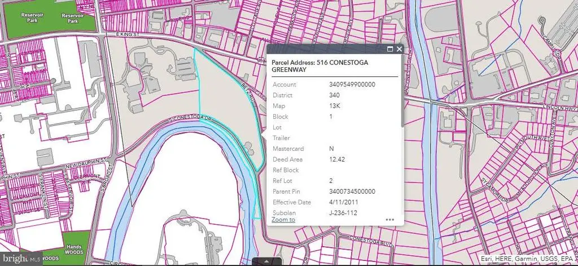
Task: Close the parcel info popup
Action: click(x=399, y=50)
